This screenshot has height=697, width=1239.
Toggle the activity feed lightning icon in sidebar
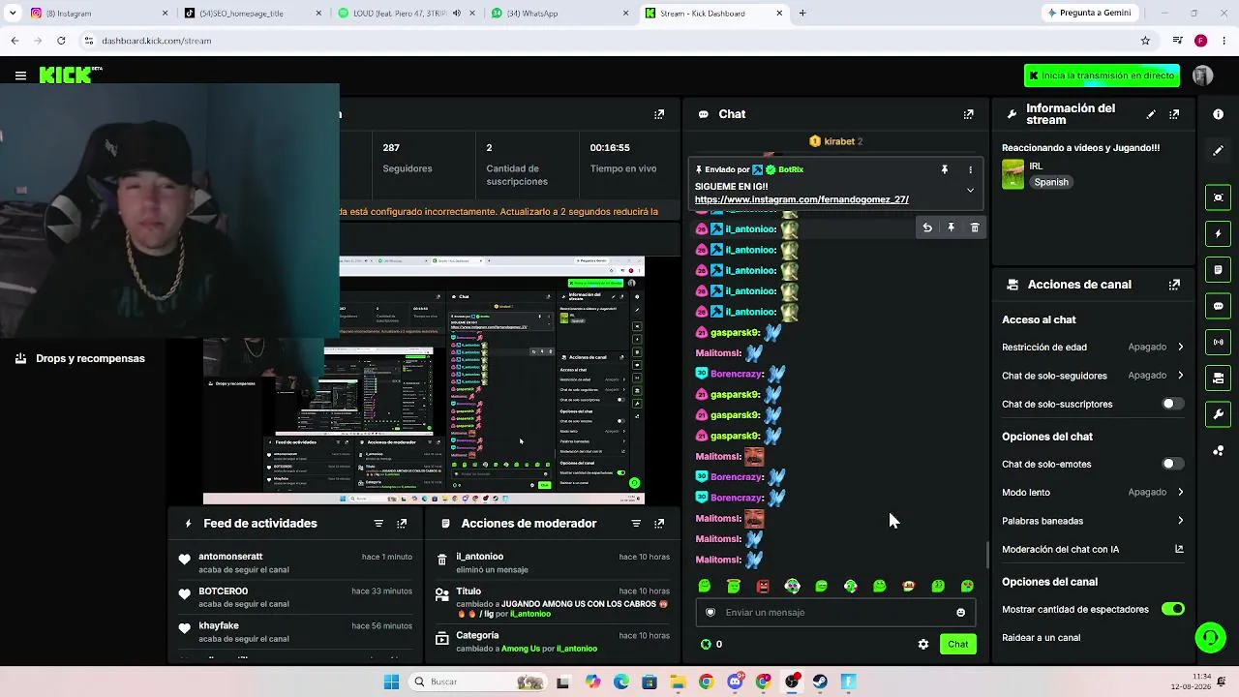point(1218,233)
